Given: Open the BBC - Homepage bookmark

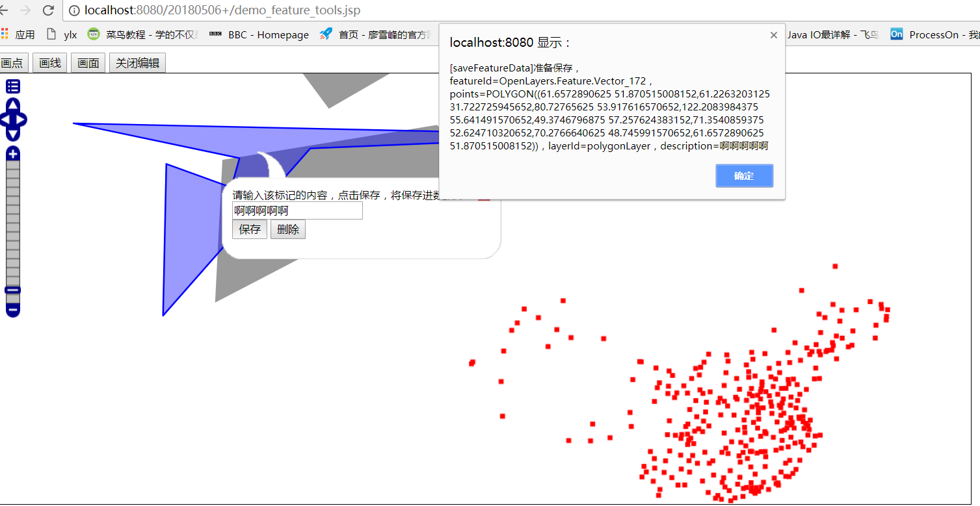Looking at the screenshot, I should point(259,34).
